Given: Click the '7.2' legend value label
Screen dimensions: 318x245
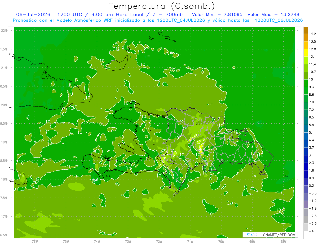Looking at the screenshot, I should click(312, 110).
